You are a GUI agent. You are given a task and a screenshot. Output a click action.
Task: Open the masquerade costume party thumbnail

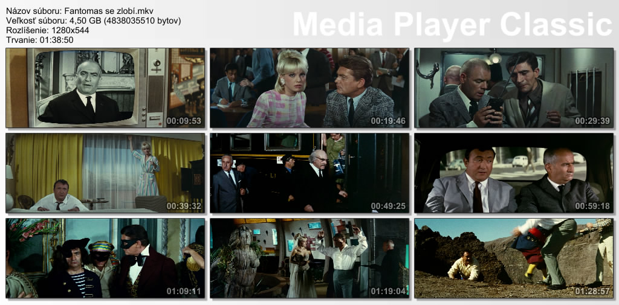tap(105, 258)
